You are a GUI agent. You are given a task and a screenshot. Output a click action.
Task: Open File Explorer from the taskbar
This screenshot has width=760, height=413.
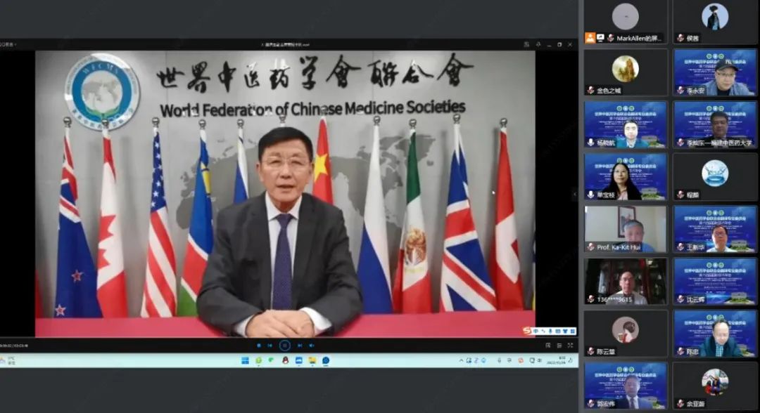tap(312, 360)
